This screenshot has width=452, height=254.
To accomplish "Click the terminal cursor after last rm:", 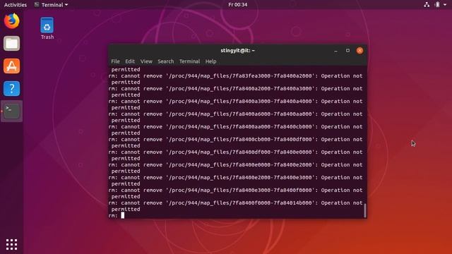I will 122,215.
